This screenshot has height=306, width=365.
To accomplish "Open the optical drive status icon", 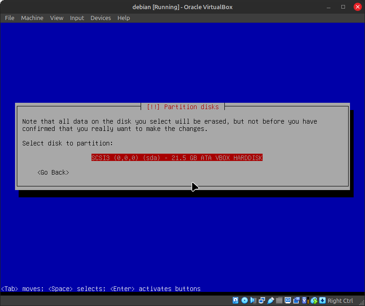I will pos(244,301).
